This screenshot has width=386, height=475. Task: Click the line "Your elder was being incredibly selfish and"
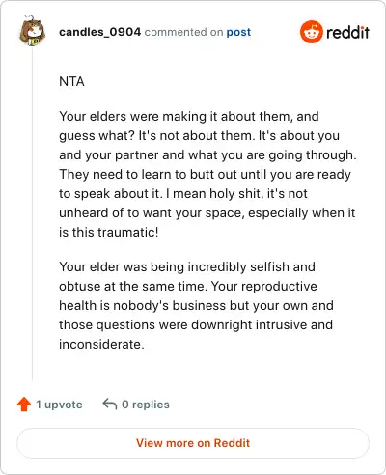pos(187,267)
